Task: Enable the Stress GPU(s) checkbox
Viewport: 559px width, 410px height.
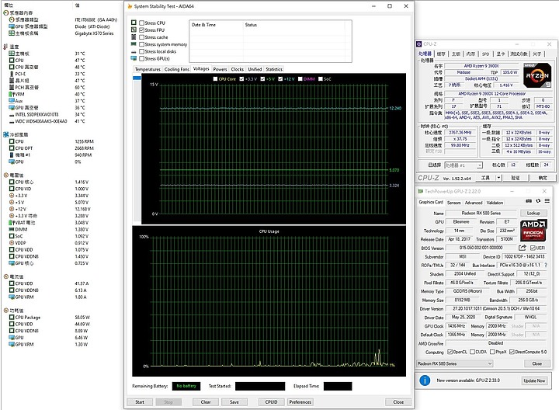Action: pos(141,58)
